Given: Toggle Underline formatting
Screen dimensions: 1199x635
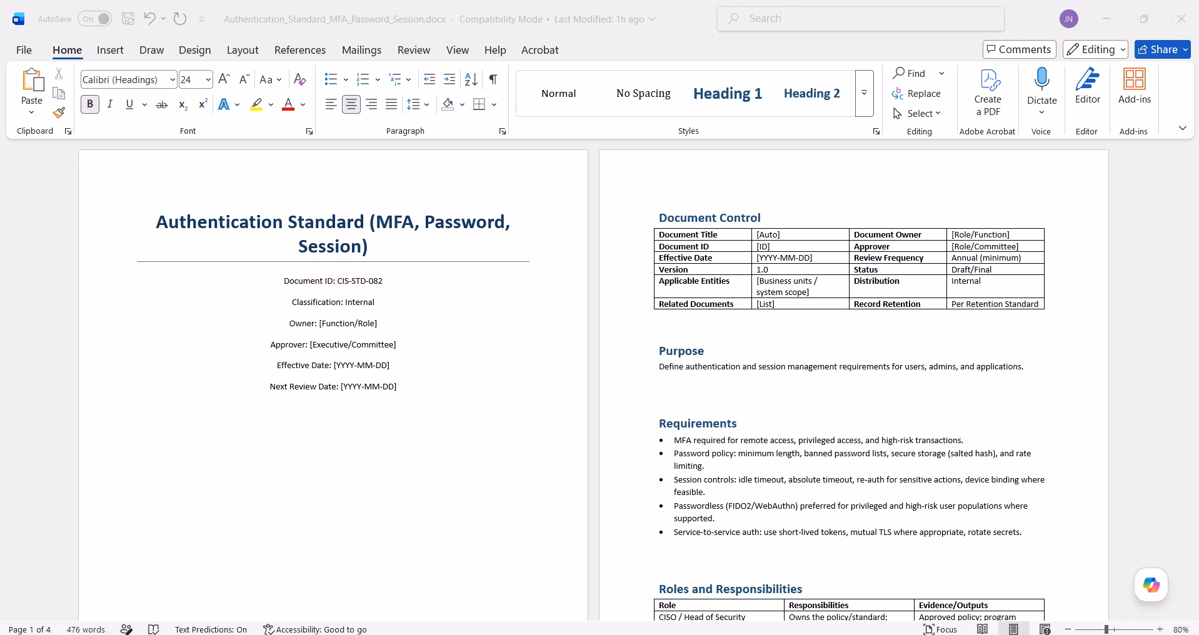Looking at the screenshot, I should click(129, 104).
